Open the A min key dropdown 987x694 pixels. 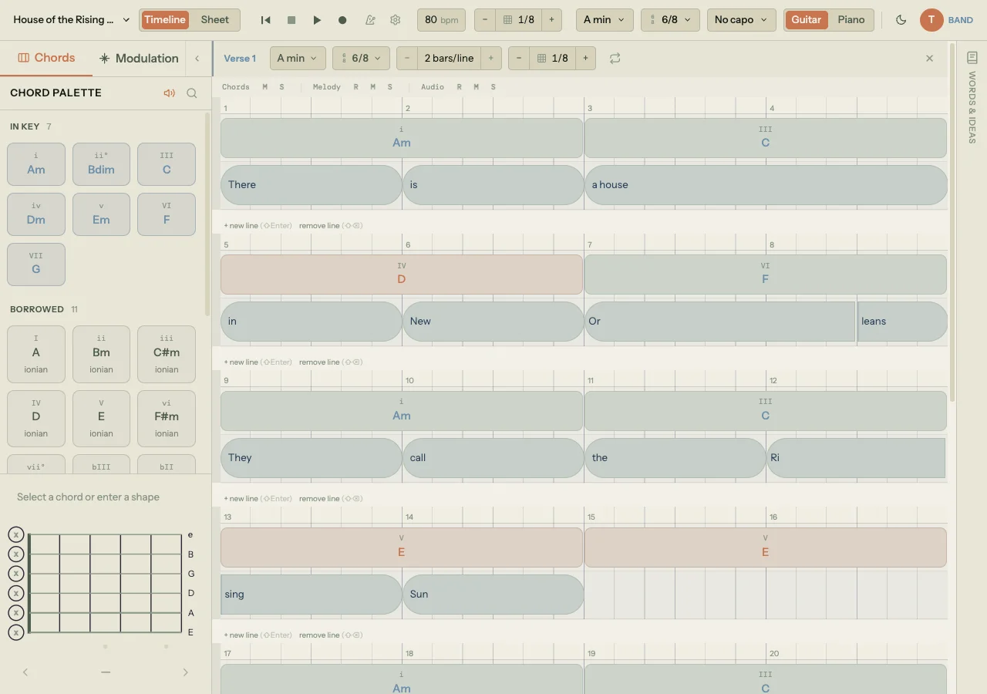(x=604, y=21)
